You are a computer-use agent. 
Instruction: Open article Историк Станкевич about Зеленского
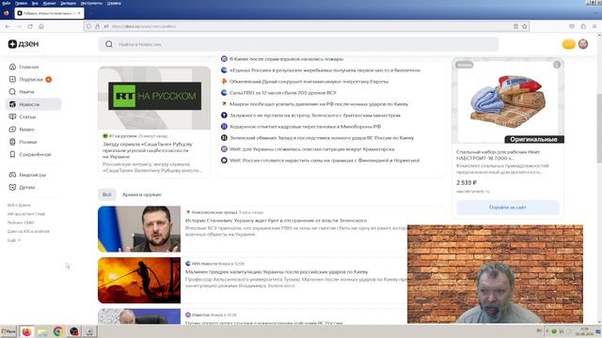(x=276, y=221)
